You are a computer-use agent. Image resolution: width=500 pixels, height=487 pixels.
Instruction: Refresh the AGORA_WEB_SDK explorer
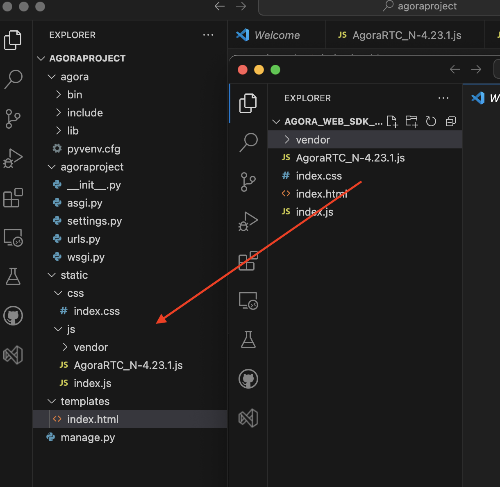[431, 121]
